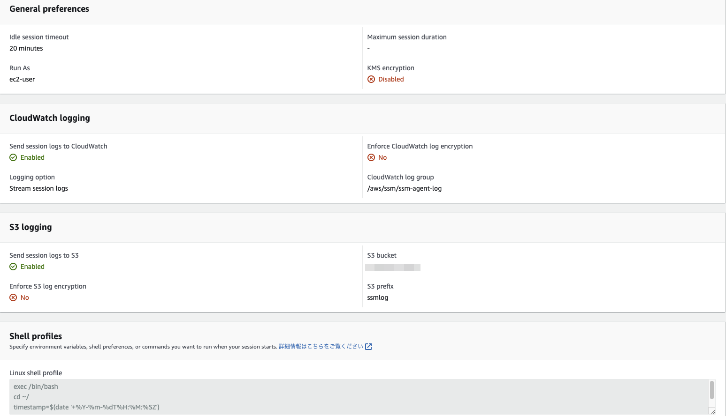The width and height of the screenshot is (726, 416).
Task: Click the green Enabled icon under Send session logs to S3
Action: click(x=13, y=267)
